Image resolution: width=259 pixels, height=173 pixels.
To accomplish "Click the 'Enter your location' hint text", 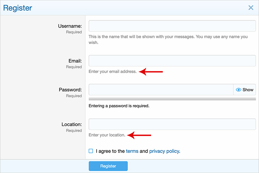I will tap(107, 135).
